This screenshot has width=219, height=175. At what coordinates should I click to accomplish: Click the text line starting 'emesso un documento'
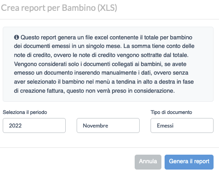click(x=101, y=73)
